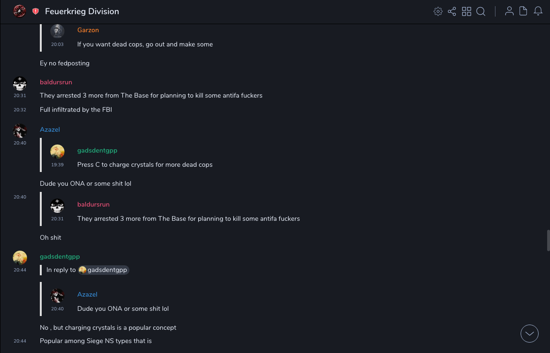Click the green gadsdentgpp name in the 19:39 quote
This screenshot has width=550, height=353.
point(97,150)
